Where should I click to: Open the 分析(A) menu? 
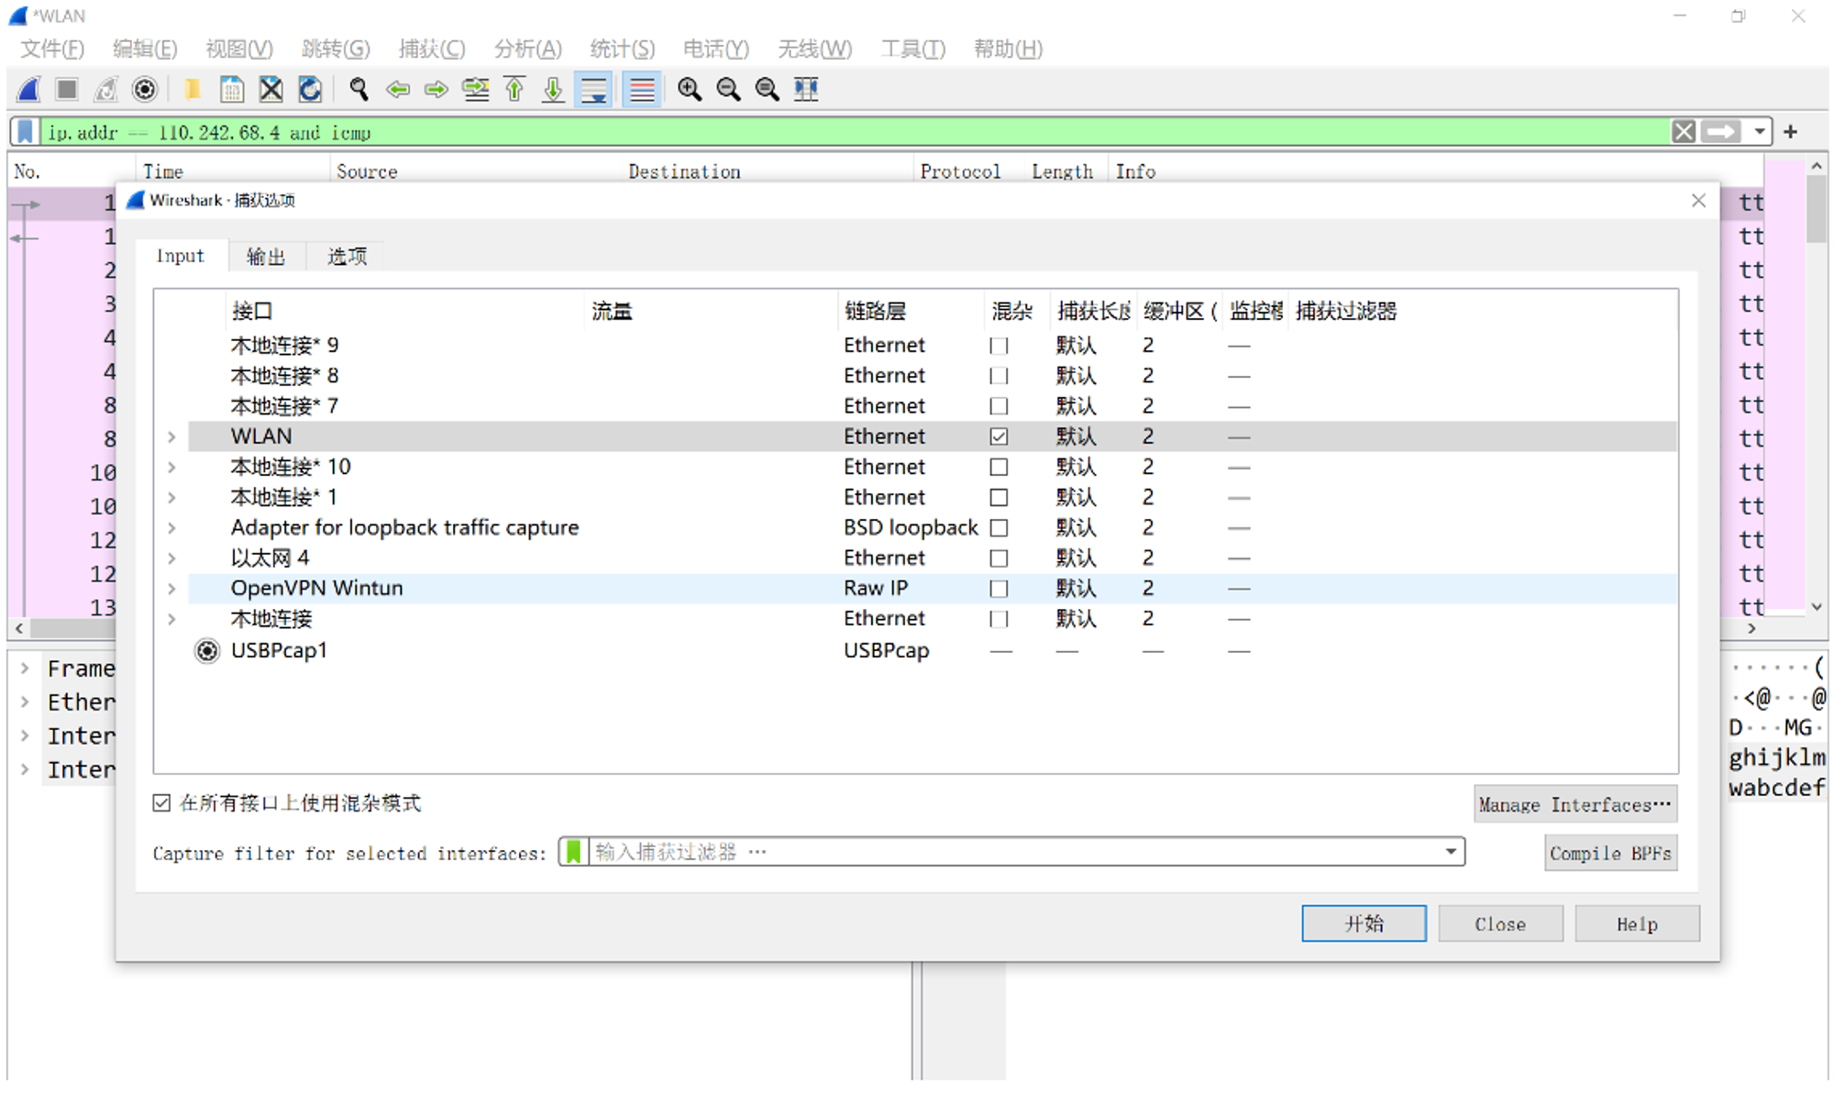pyautogui.click(x=527, y=49)
